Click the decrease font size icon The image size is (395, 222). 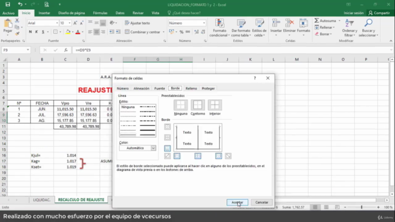[81, 23]
